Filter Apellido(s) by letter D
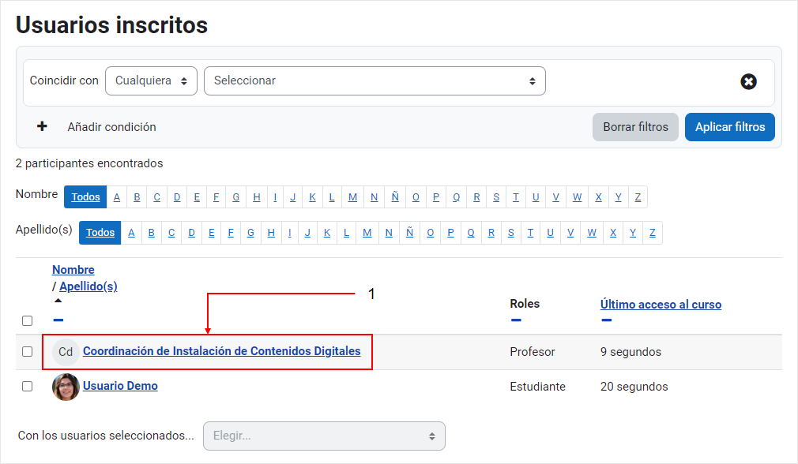Image resolution: width=798 pixels, height=464 pixels. 191,233
